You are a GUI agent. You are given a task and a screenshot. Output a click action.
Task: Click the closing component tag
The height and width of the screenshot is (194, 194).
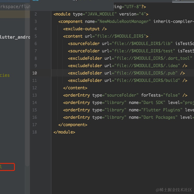click(73, 124)
